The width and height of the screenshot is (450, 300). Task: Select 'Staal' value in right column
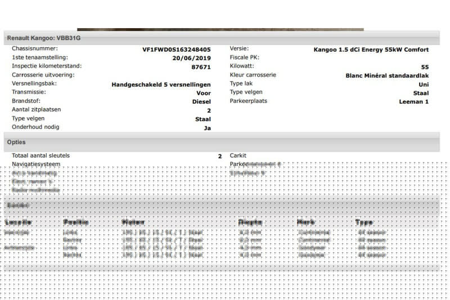pyautogui.click(x=421, y=93)
